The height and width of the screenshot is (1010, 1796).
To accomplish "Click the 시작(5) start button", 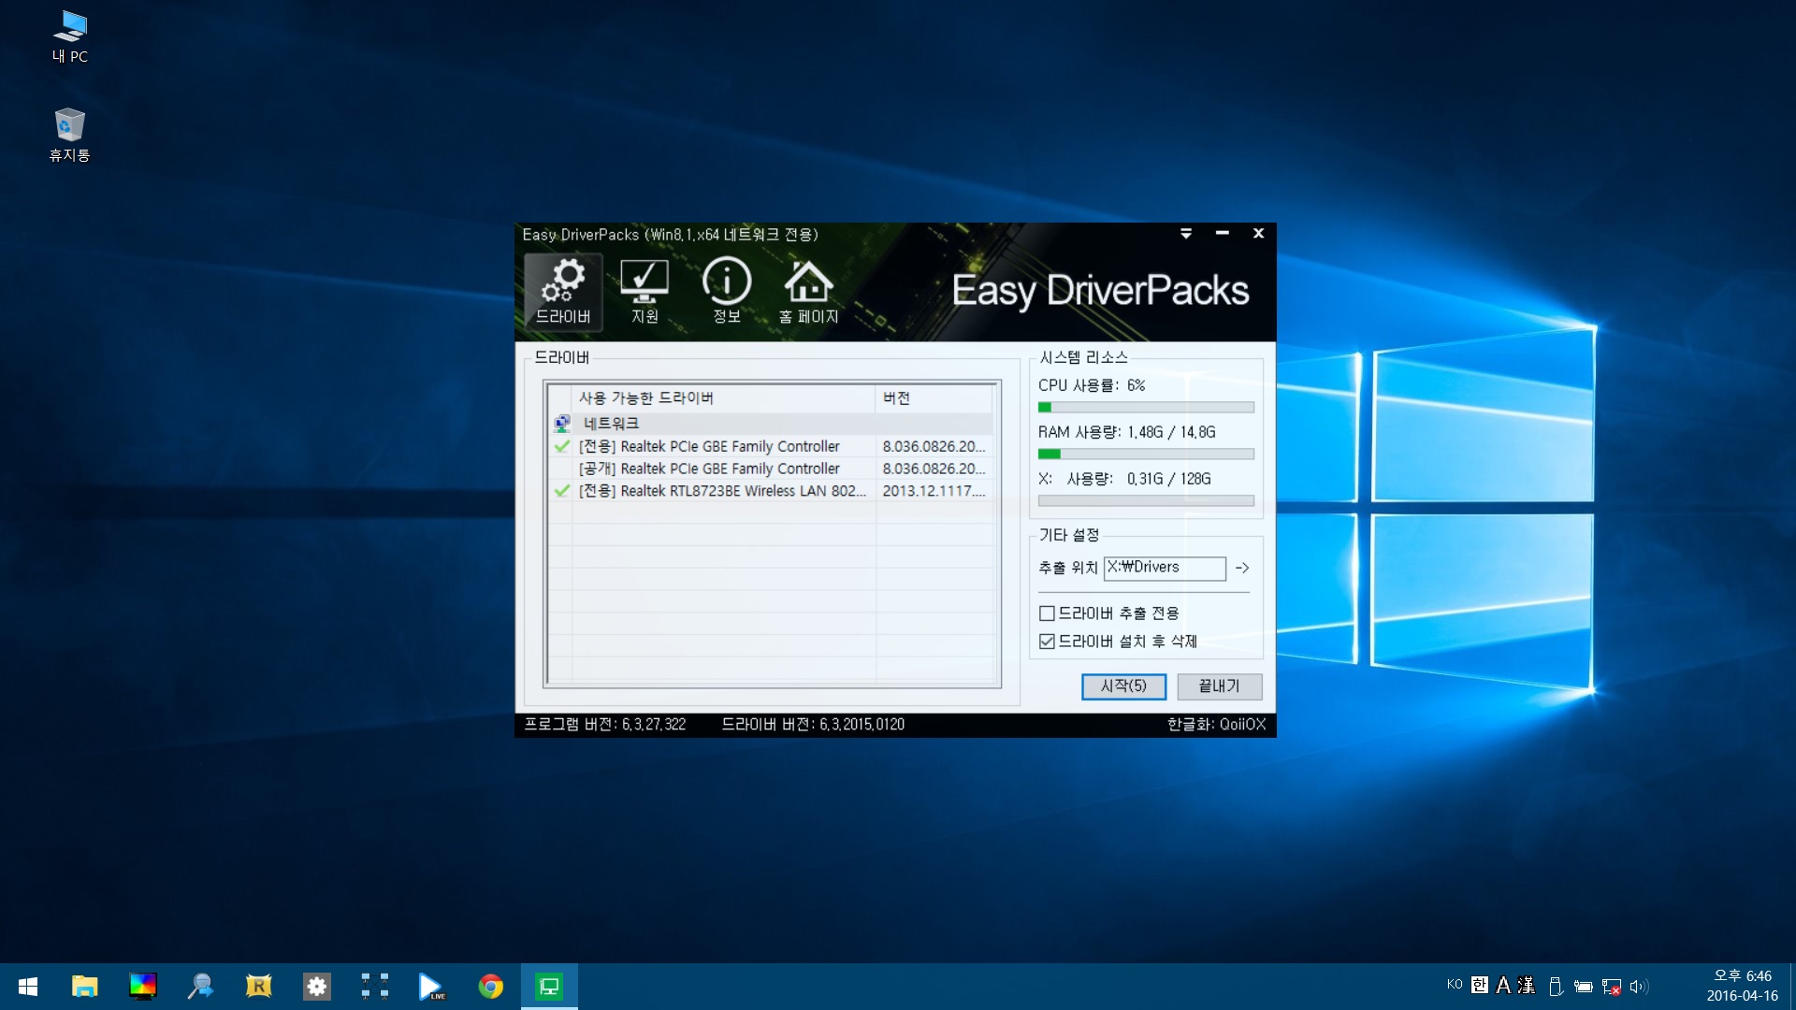I will [1123, 686].
